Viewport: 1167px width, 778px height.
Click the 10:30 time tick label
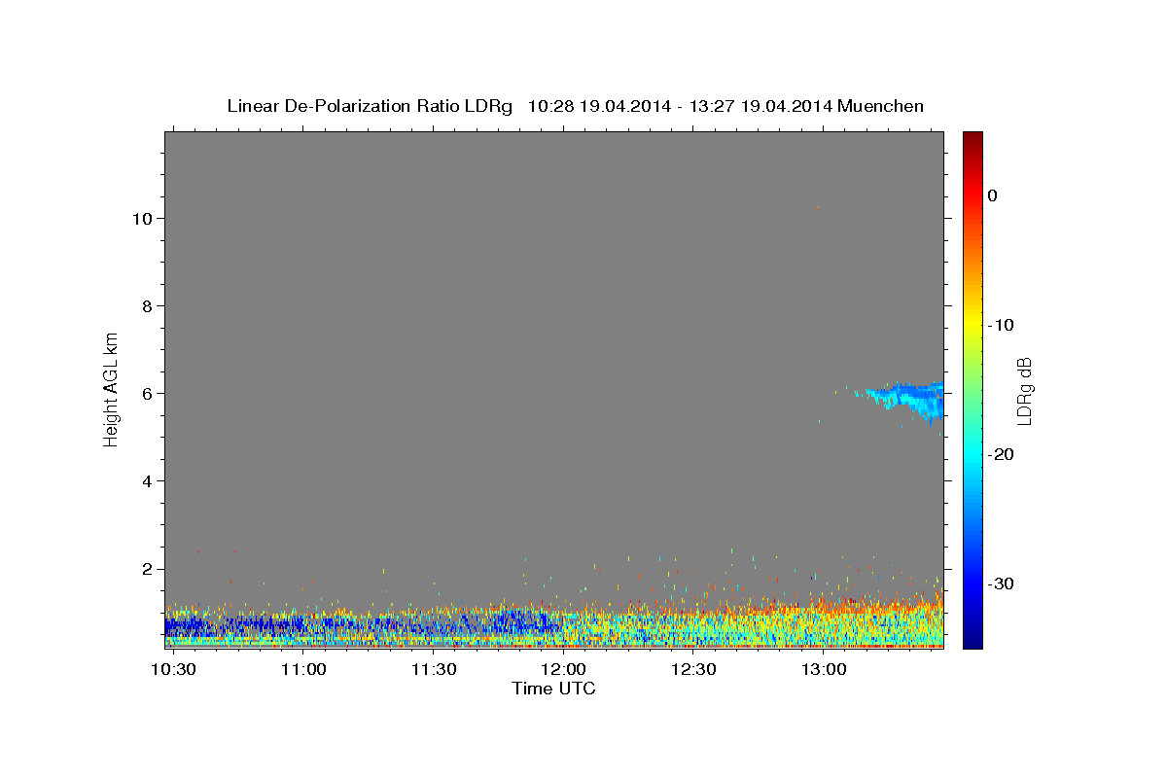(x=173, y=670)
